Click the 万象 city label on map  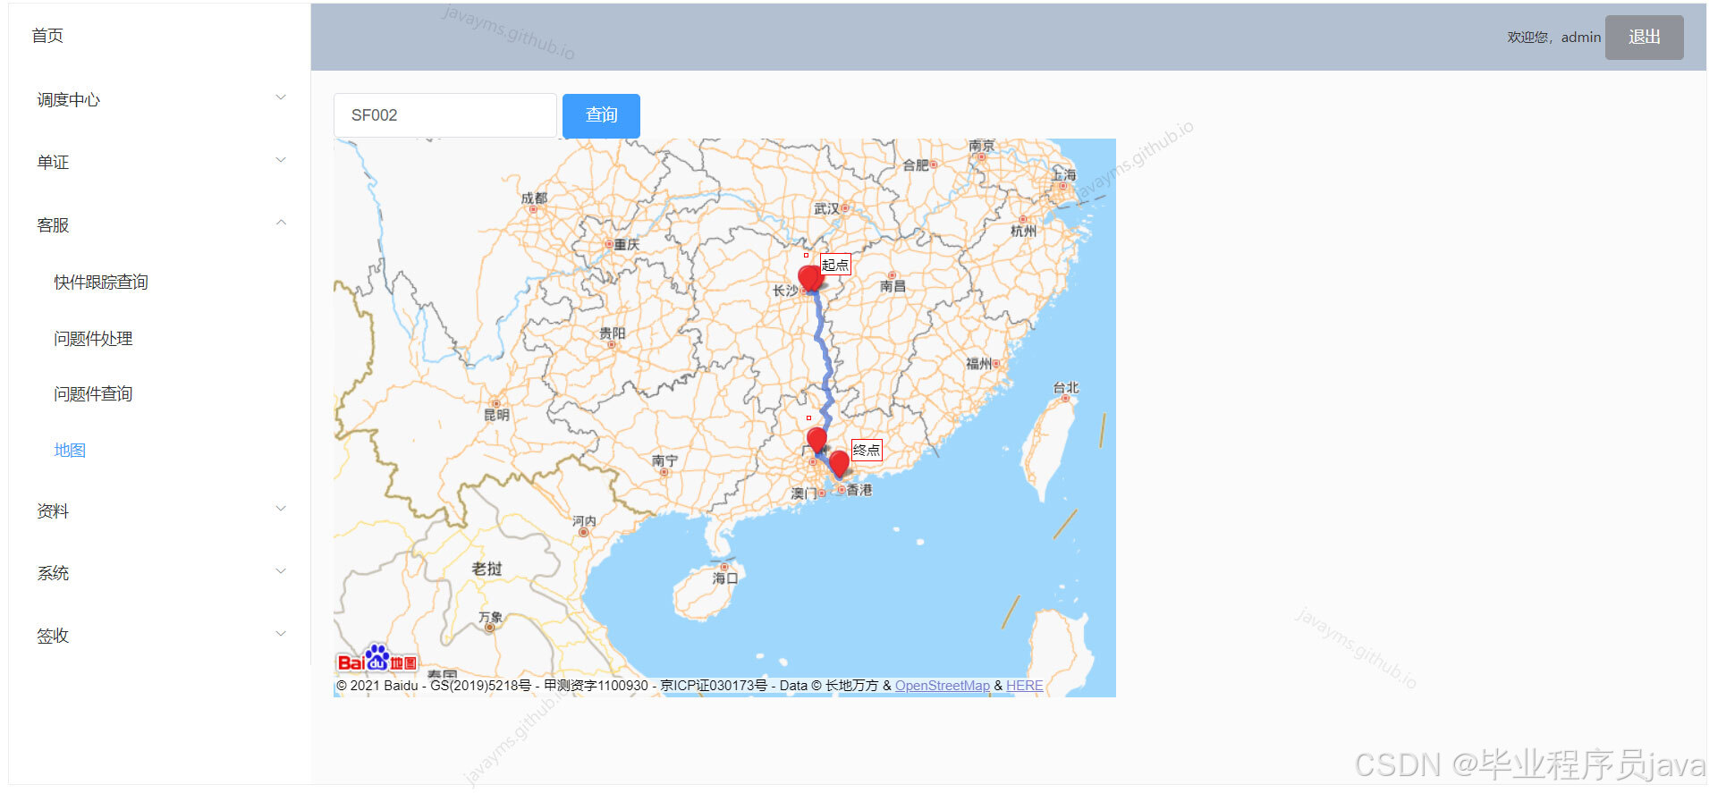[490, 617]
